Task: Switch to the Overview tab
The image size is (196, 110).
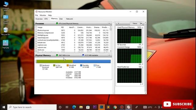Action: (x=39, y=19)
